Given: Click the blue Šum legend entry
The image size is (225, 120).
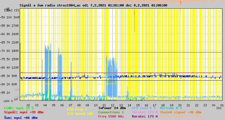Looking at the screenshot, I should click(21, 118).
